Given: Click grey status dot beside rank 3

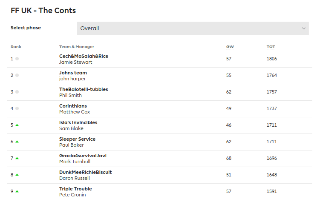Looking at the screenshot, I should tap(17, 92).
